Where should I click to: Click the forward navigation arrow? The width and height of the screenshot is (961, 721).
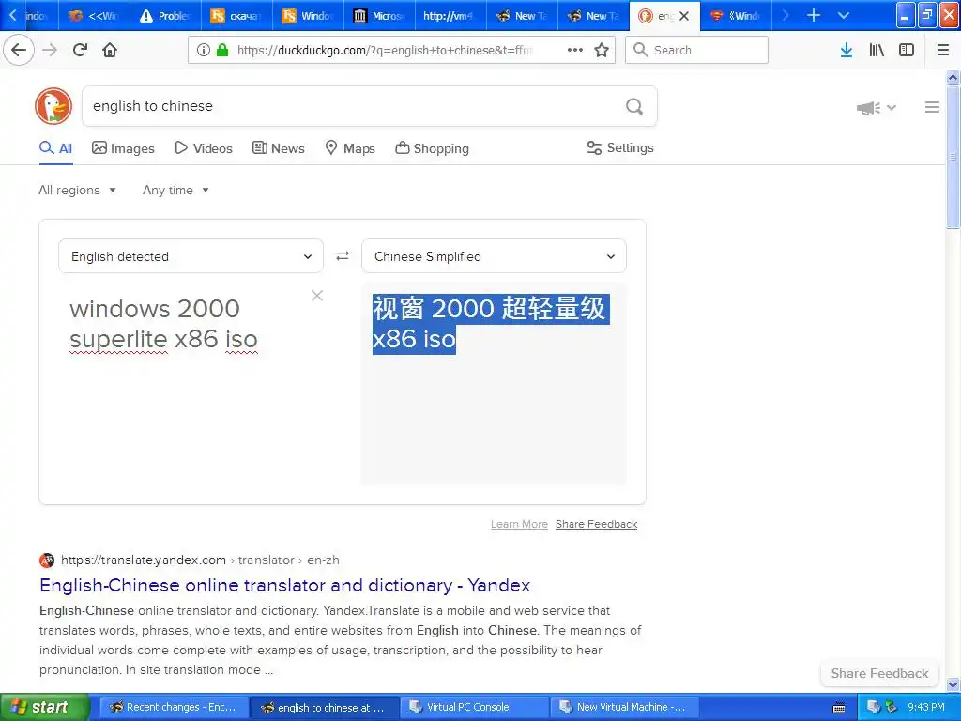(x=50, y=50)
